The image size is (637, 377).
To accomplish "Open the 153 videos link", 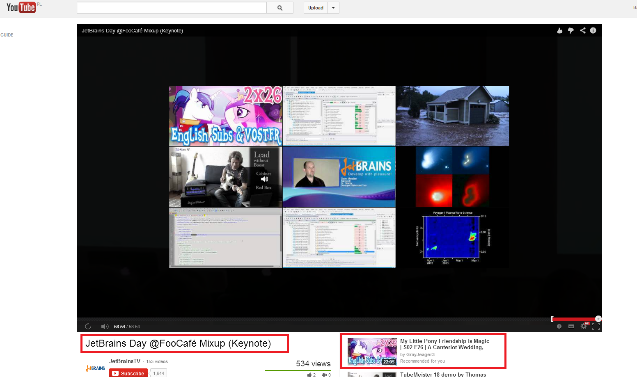I will click(157, 361).
